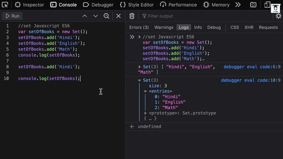Toggle Errors (3) filter
Screen dimensions: 283x159
coord(139,27)
